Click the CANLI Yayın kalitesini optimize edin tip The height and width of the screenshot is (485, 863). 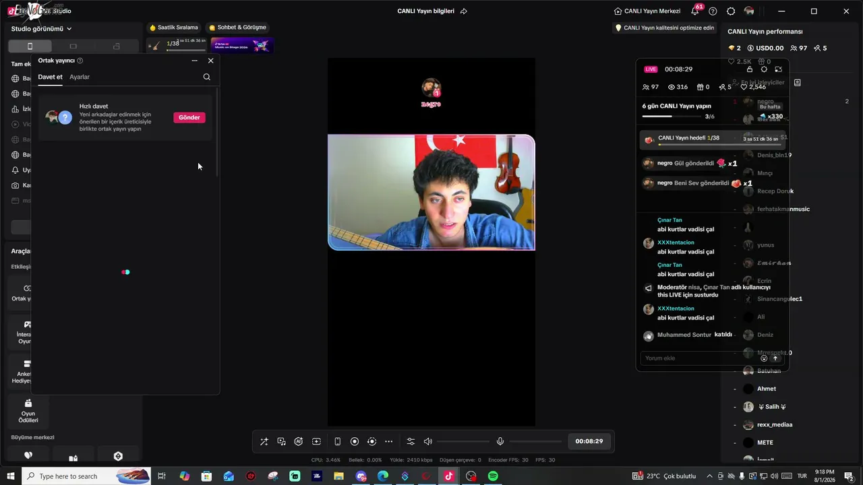(664, 28)
